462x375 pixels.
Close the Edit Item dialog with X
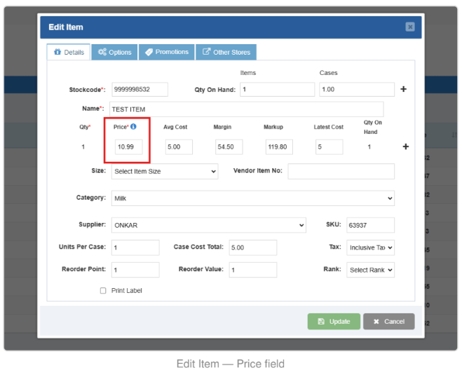pyautogui.click(x=410, y=27)
